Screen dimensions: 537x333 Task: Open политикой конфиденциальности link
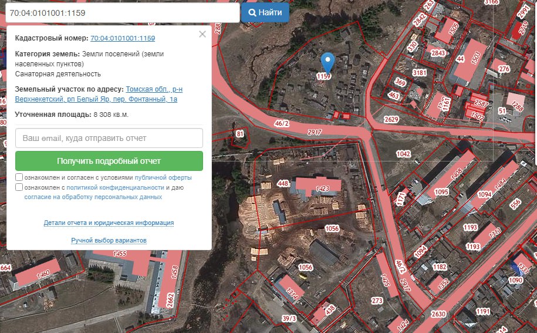[115, 187]
